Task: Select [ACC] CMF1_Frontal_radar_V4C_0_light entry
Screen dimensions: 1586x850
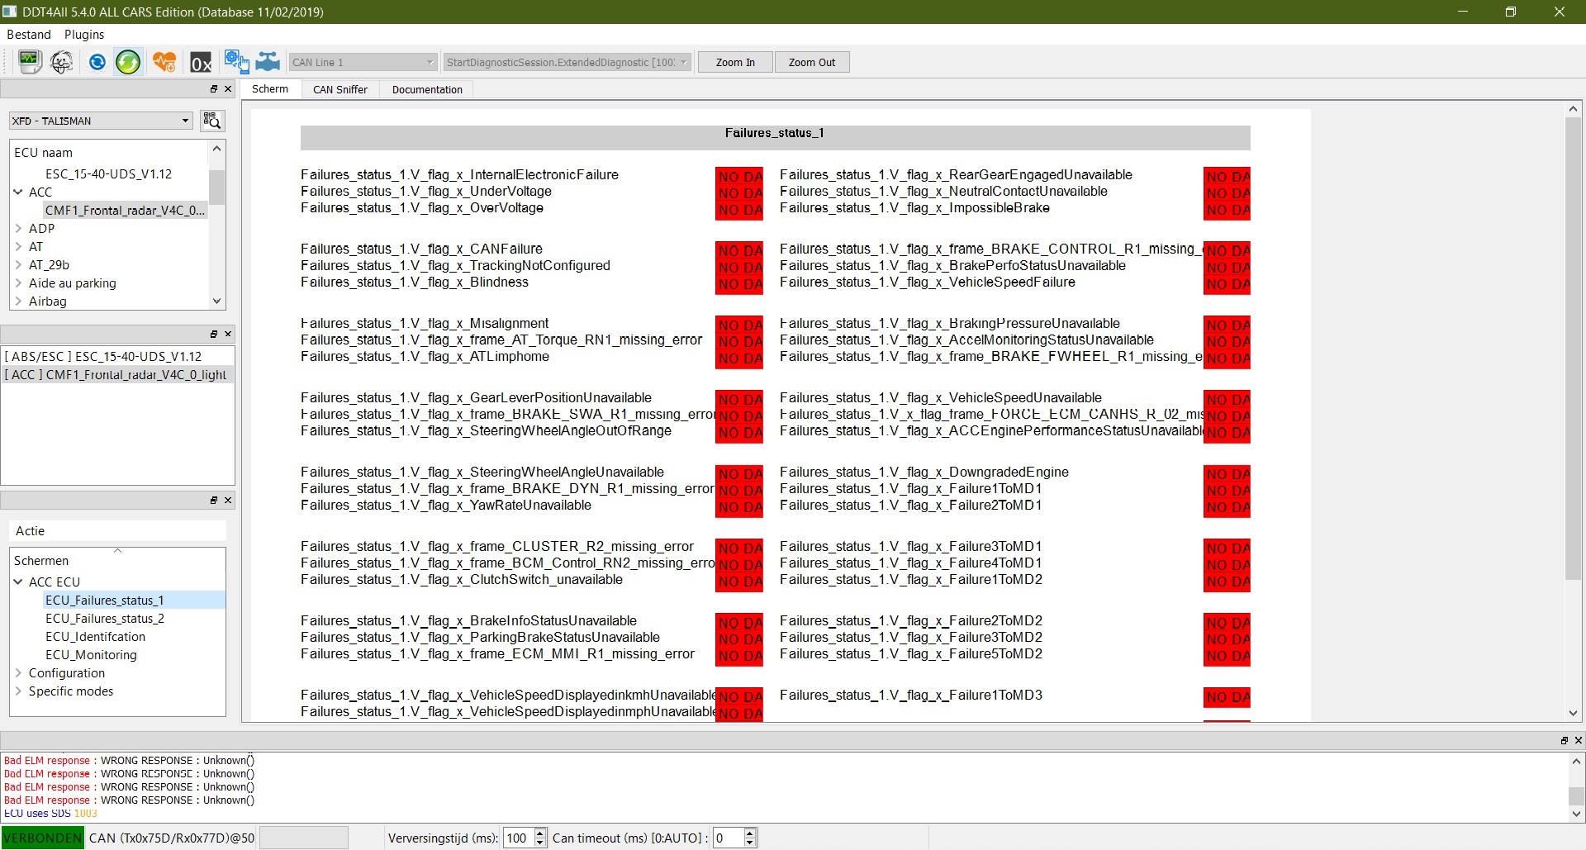Action: [118, 374]
